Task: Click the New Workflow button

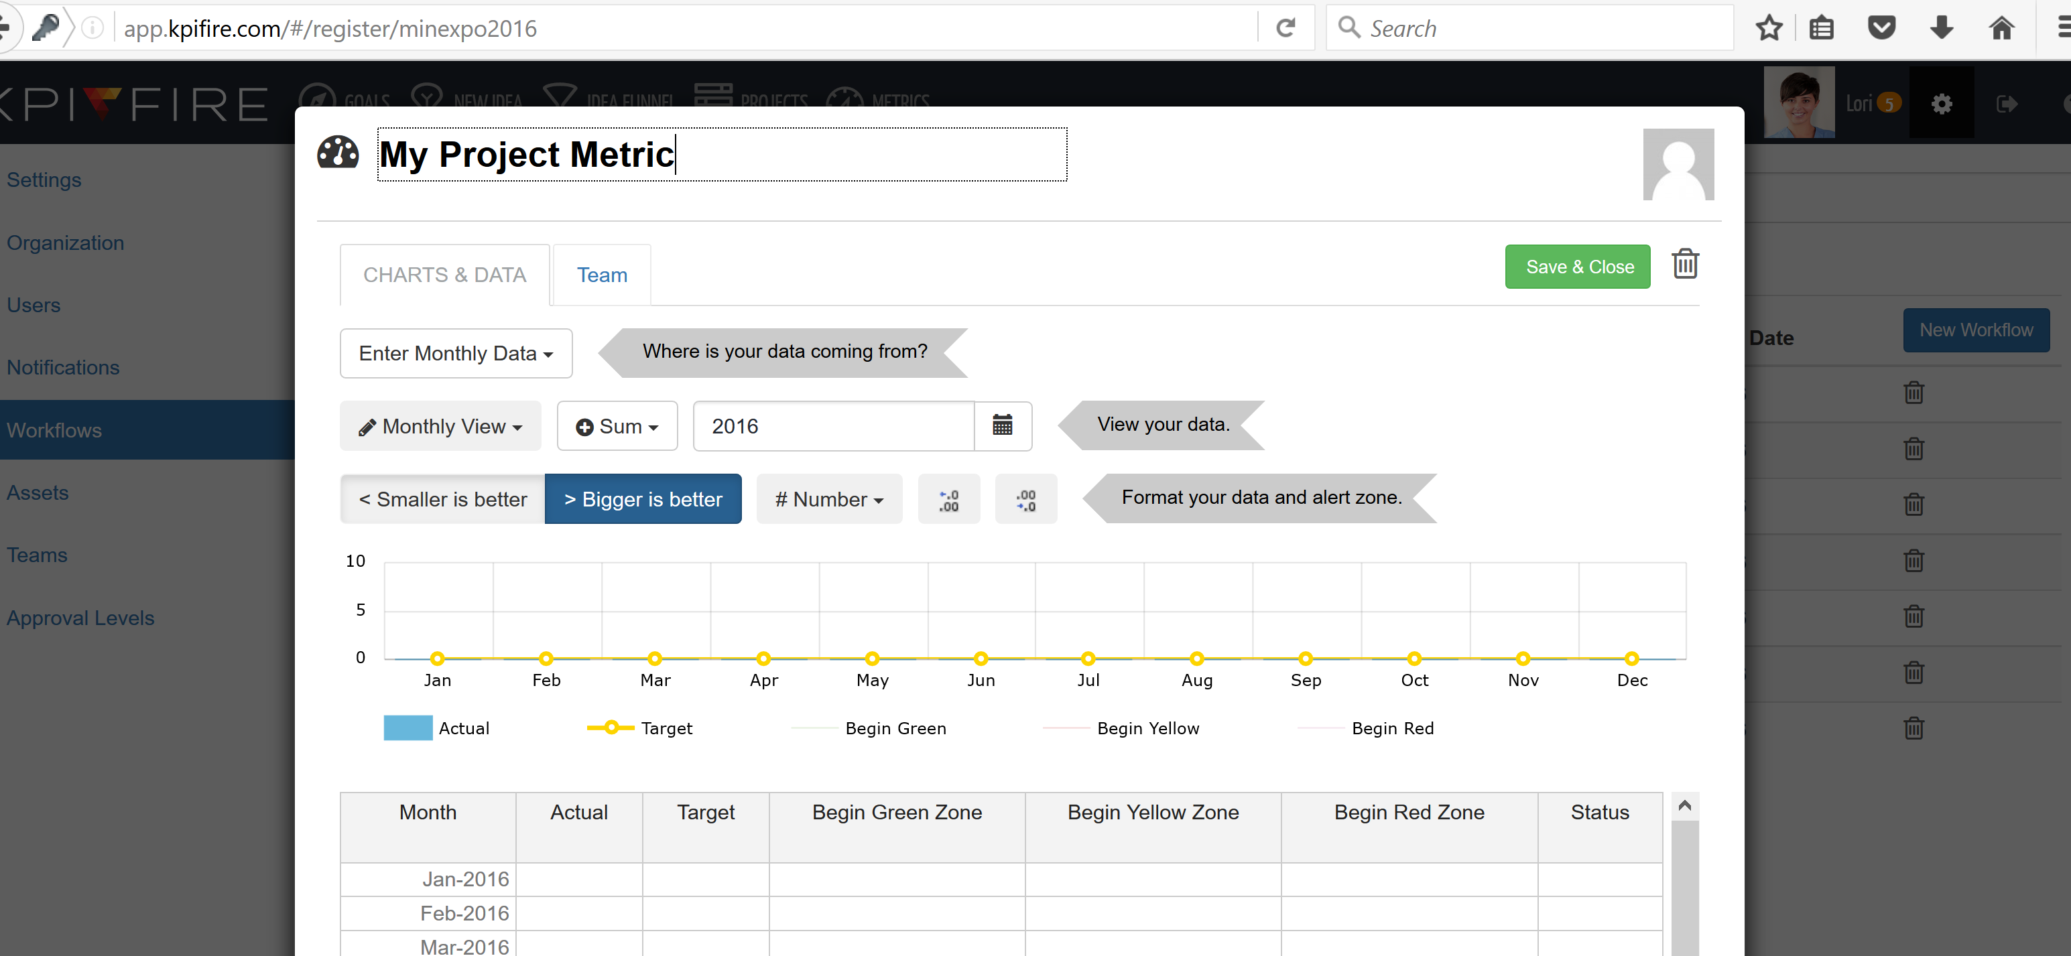Action: tap(1975, 330)
